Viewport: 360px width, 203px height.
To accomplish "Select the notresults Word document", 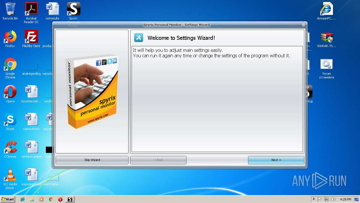I will tap(52, 11).
